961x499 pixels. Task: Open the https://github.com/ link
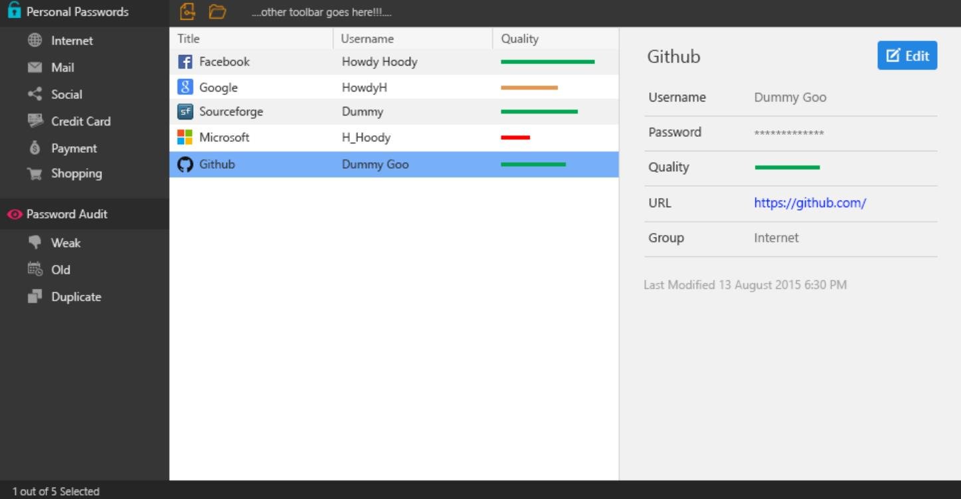[810, 203]
